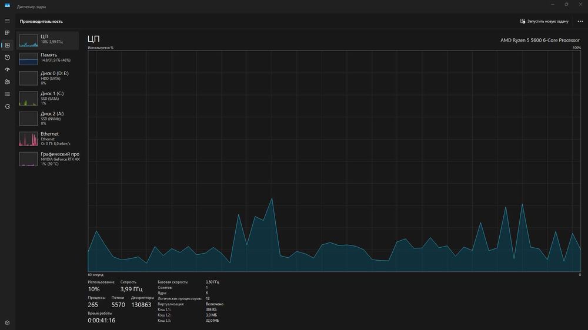Go to the Processes page icon
588x330 pixels.
point(7,33)
